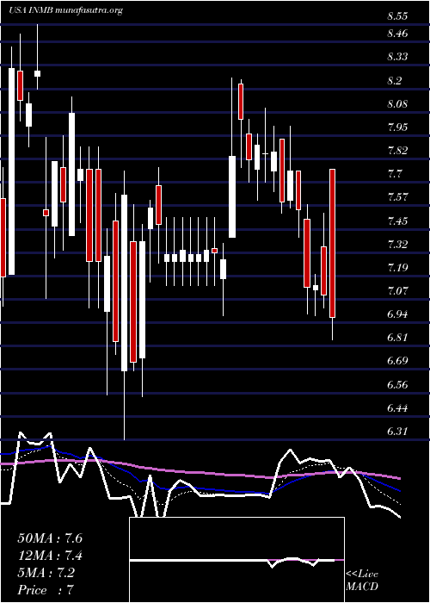Image resolution: width=430 pixels, height=603 pixels.
Task: Click the 6.56 price axis label
Action: point(397,384)
